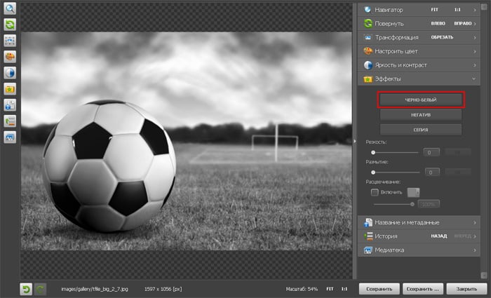Enable the Расцвечивание 'Включить' checkbox
The width and height of the screenshot is (491, 298).
coord(375,191)
